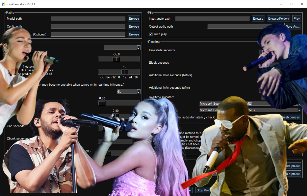Click the '0.40' value text
The height and width of the screenshot is (196, 307).
click(116, 111)
